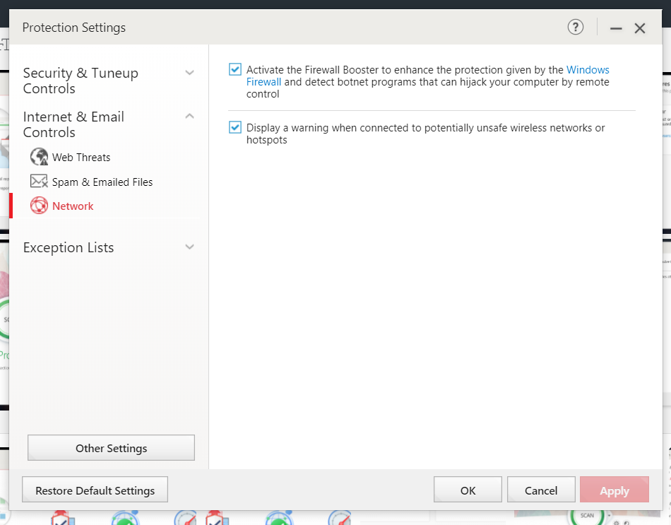Close the Protection Settings dialog
Image resolution: width=671 pixels, height=525 pixels.
[x=640, y=28]
